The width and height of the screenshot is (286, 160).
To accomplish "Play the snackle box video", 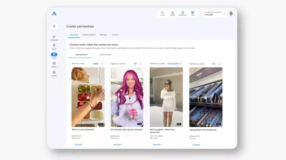I will (88, 97).
